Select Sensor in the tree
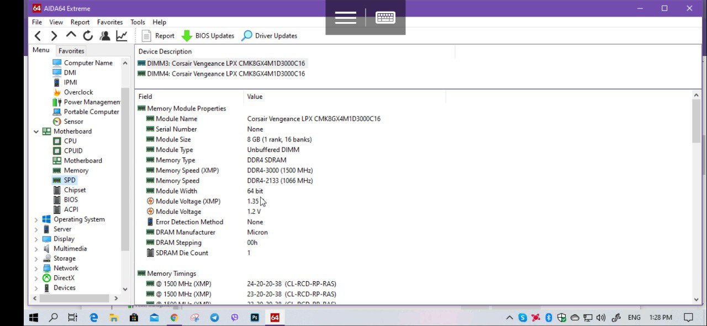The image size is (707, 326). point(68,122)
